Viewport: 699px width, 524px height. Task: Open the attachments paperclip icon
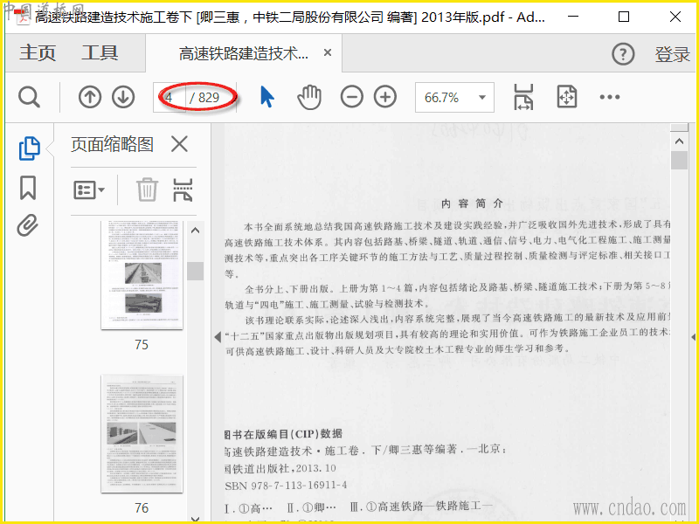[x=28, y=225]
